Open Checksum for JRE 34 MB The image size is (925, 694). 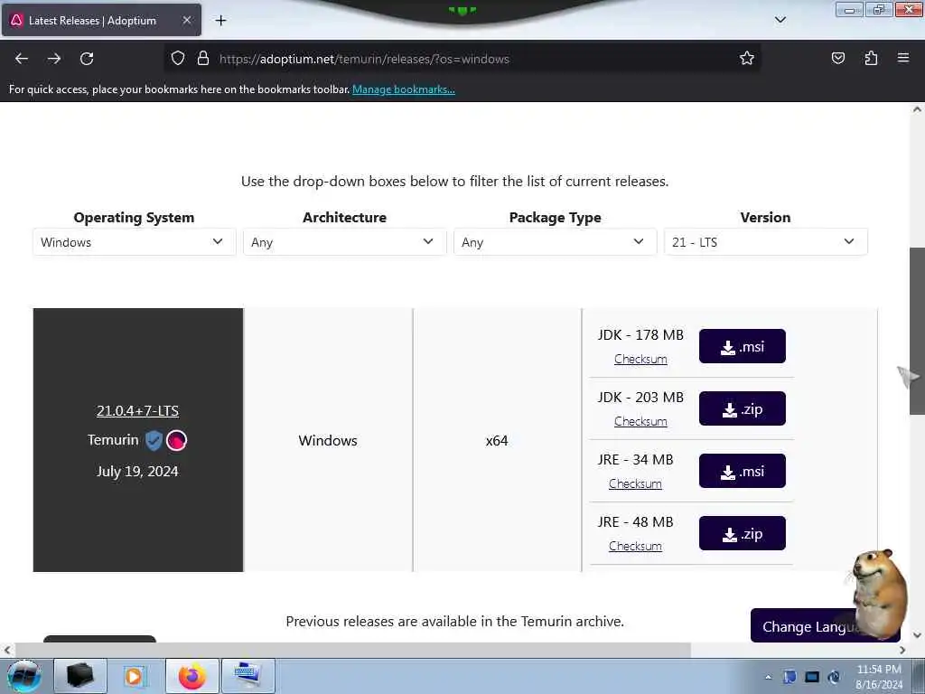[x=635, y=484]
